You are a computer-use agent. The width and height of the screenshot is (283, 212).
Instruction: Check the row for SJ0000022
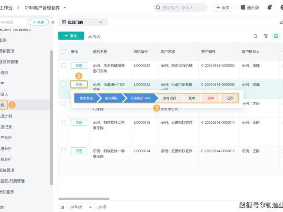pos(64,84)
